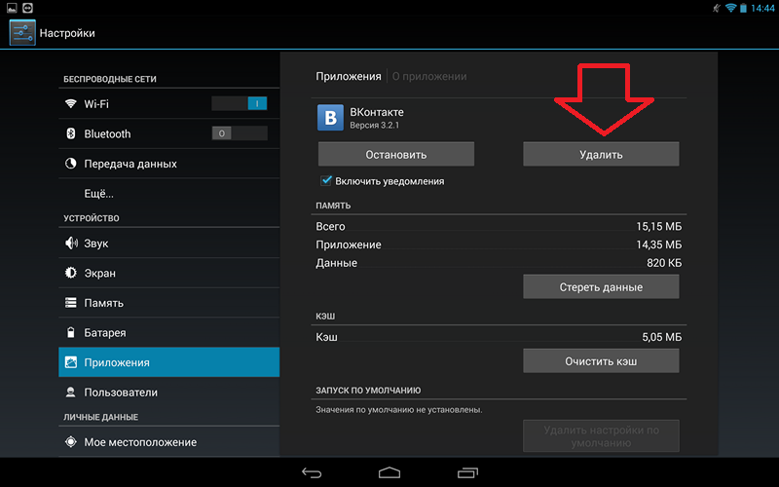Image resolution: width=779 pixels, height=487 pixels.
Task: Click the Settings sliders icon at top left
Action: coord(22,33)
